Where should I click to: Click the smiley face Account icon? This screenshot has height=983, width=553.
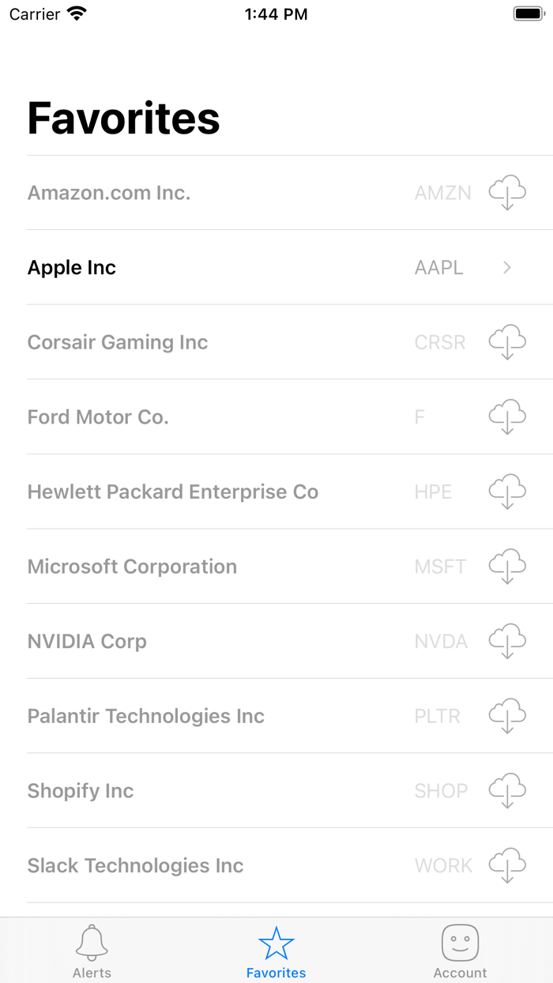pyautogui.click(x=460, y=942)
